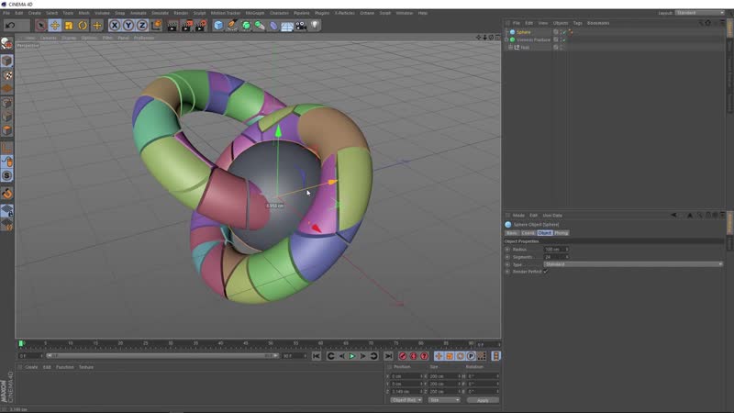Select the Live Selection tool
This screenshot has height=413, width=734.
(x=40, y=26)
